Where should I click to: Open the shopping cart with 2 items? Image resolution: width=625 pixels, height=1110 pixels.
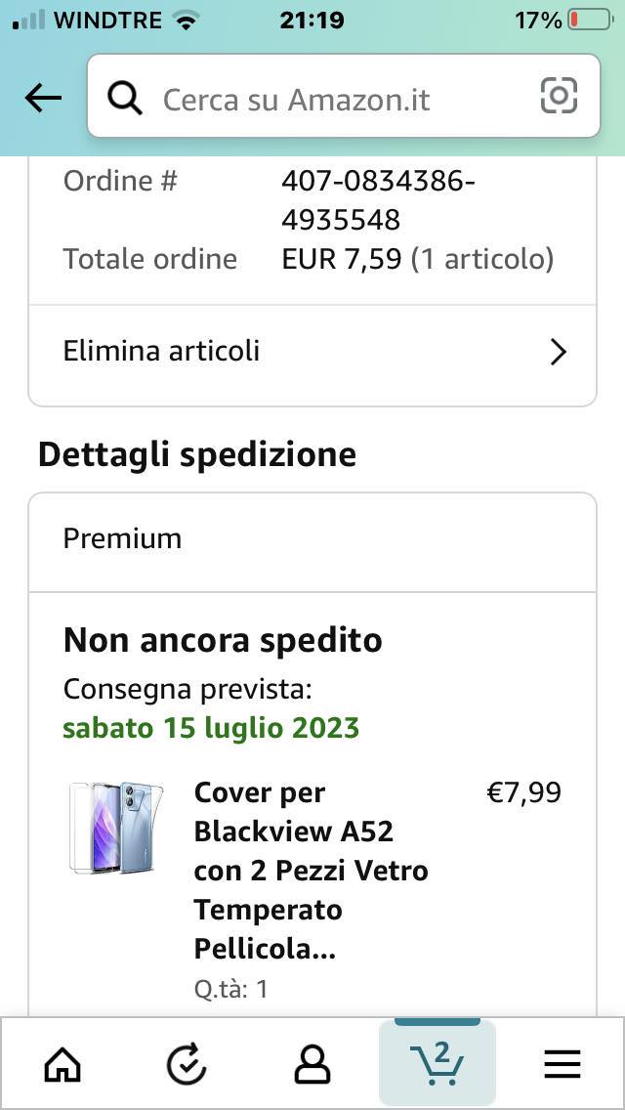tap(437, 1062)
